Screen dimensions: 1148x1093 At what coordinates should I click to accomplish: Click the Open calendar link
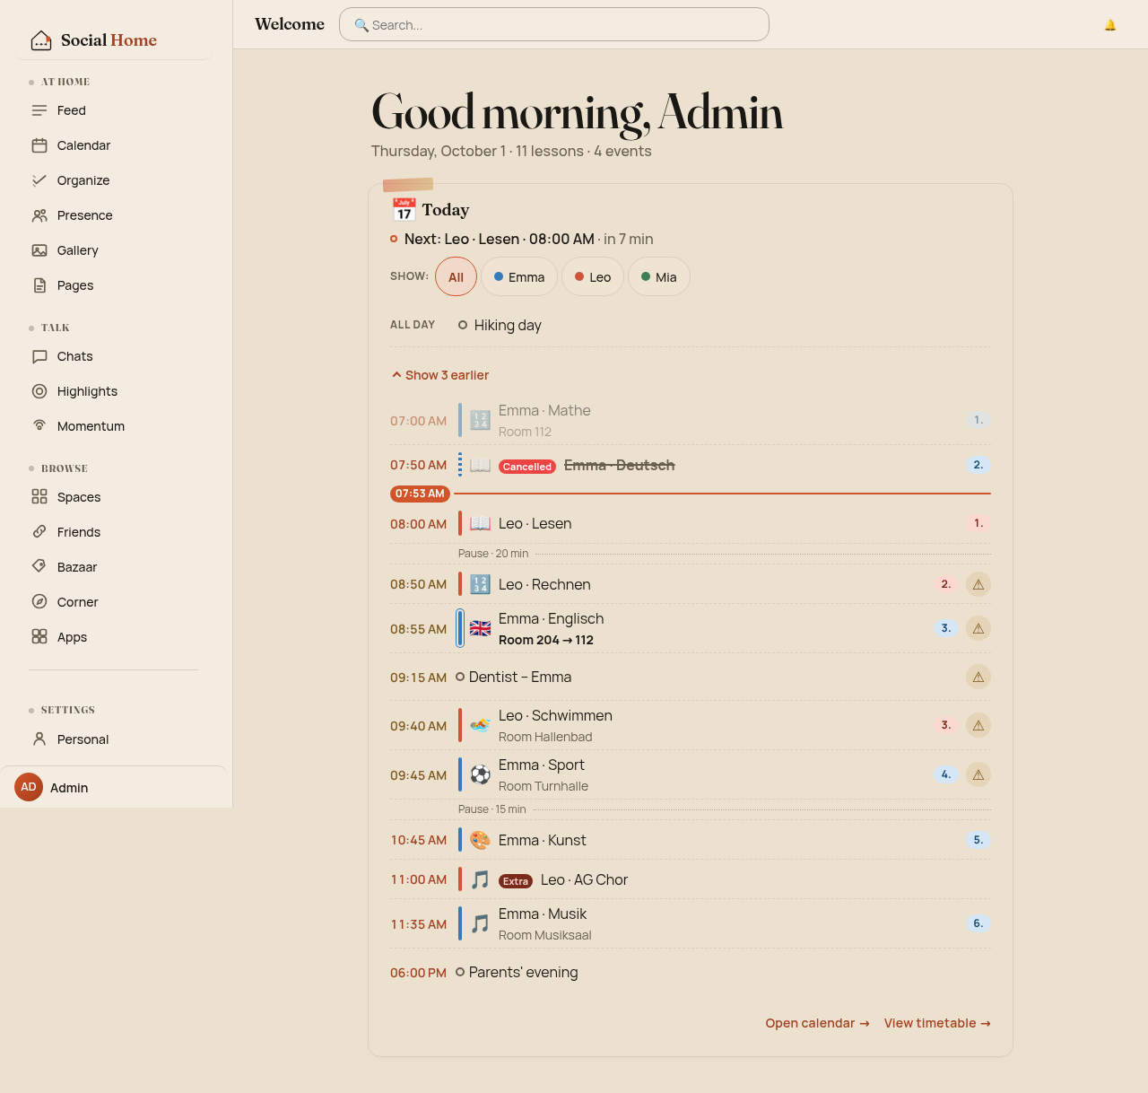coord(817,1023)
